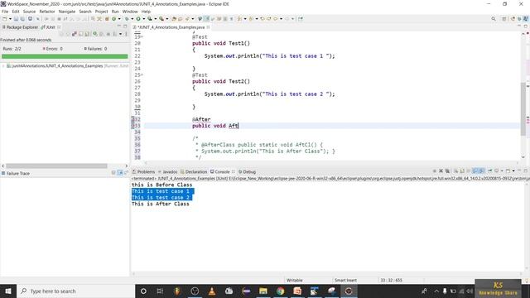Collapse code fold at line 19

pyautogui.click(x=142, y=36)
